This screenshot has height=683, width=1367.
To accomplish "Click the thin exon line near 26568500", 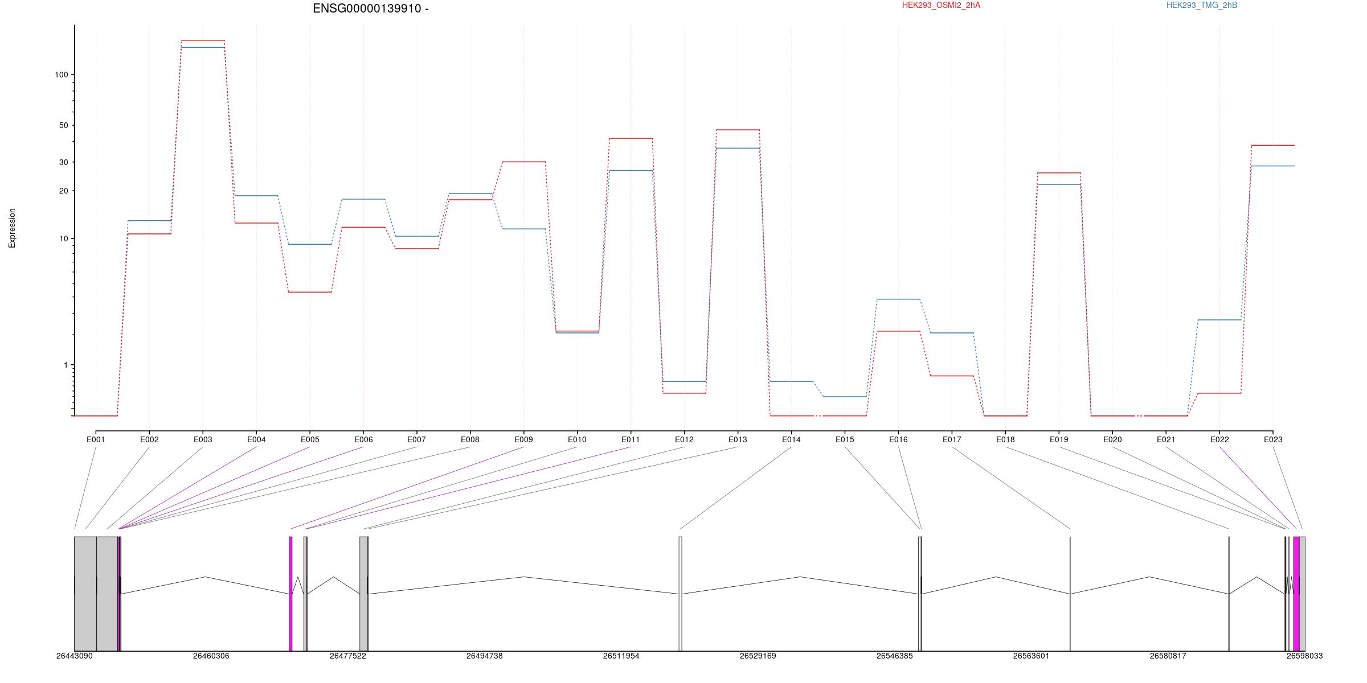I will click(x=1070, y=594).
